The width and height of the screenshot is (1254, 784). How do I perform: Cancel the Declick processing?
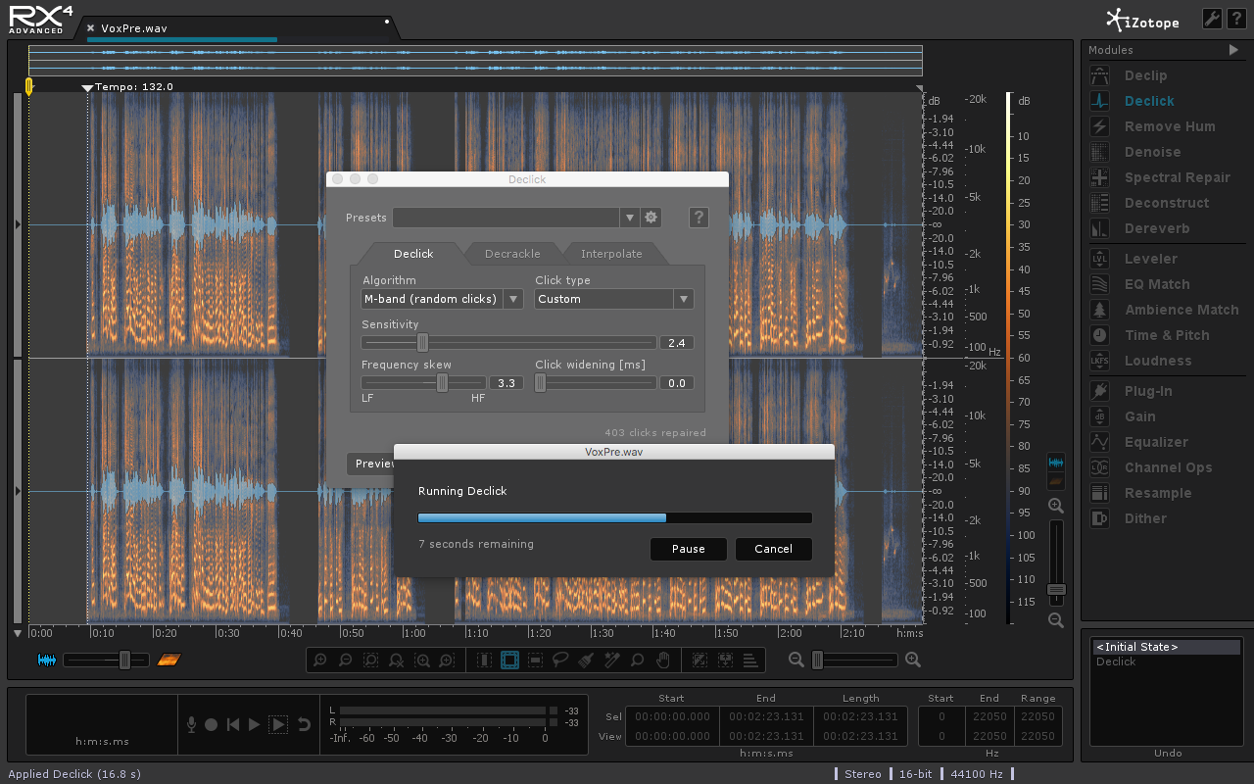[x=774, y=549]
